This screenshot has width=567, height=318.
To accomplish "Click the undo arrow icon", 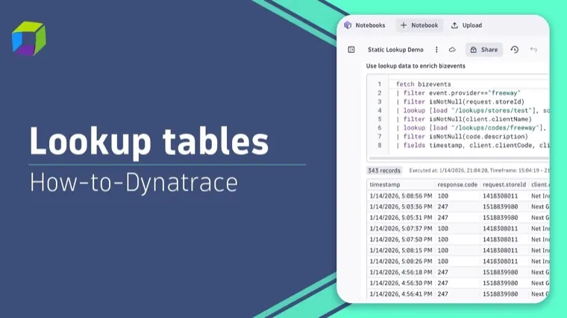I will point(533,49).
